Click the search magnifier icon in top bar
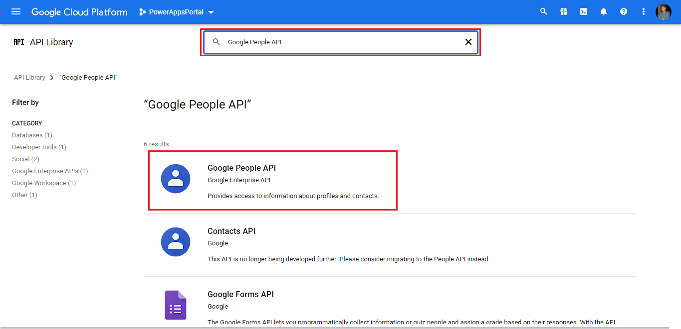This screenshot has width=681, height=329. (543, 11)
